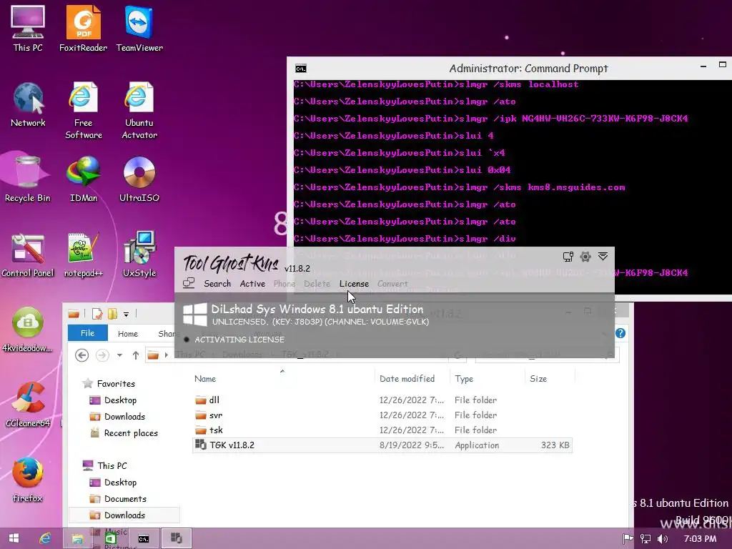Open UxStyle desktop shortcut

139,254
